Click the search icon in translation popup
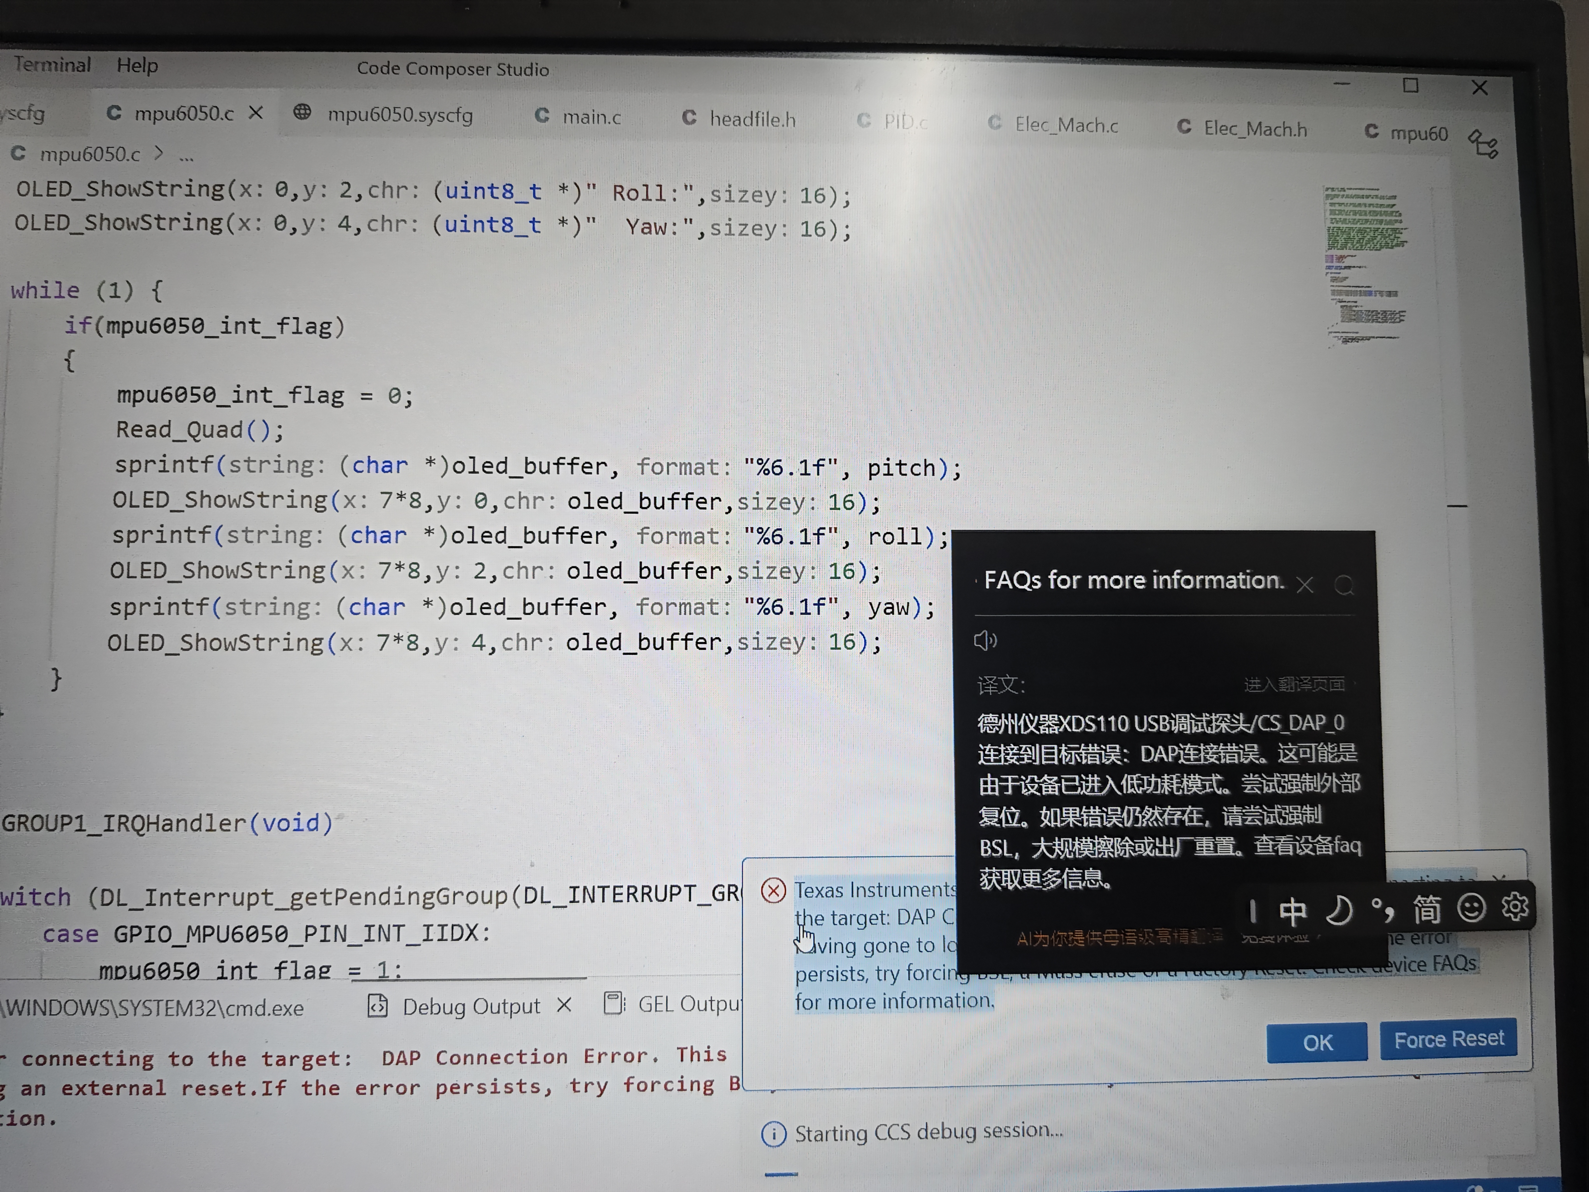 tap(1344, 585)
